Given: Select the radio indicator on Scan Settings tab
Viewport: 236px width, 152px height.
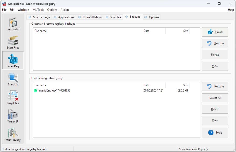Looking at the screenshot, I should pos(30,17).
